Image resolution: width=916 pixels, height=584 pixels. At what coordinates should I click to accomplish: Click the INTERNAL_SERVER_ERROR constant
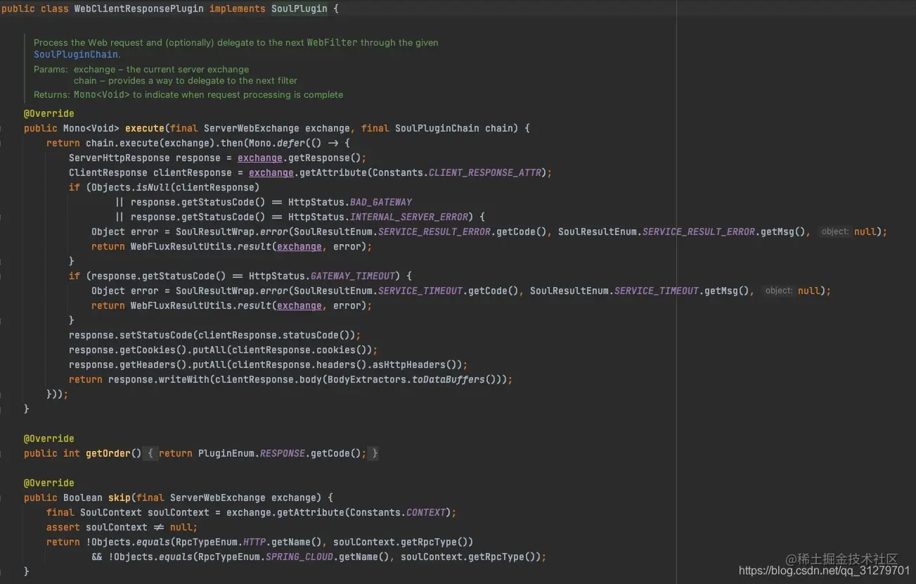click(409, 217)
